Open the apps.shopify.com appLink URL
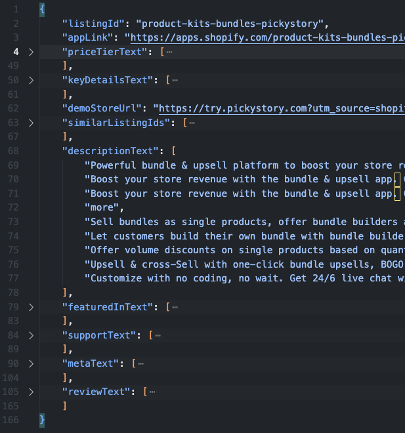The image size is (405, 433). (x=263, y=37)
